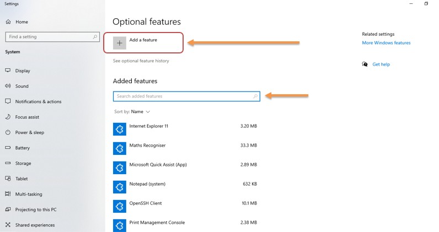Click the Multi-tasking icon

pyautogui.click(x=8, y=193)
